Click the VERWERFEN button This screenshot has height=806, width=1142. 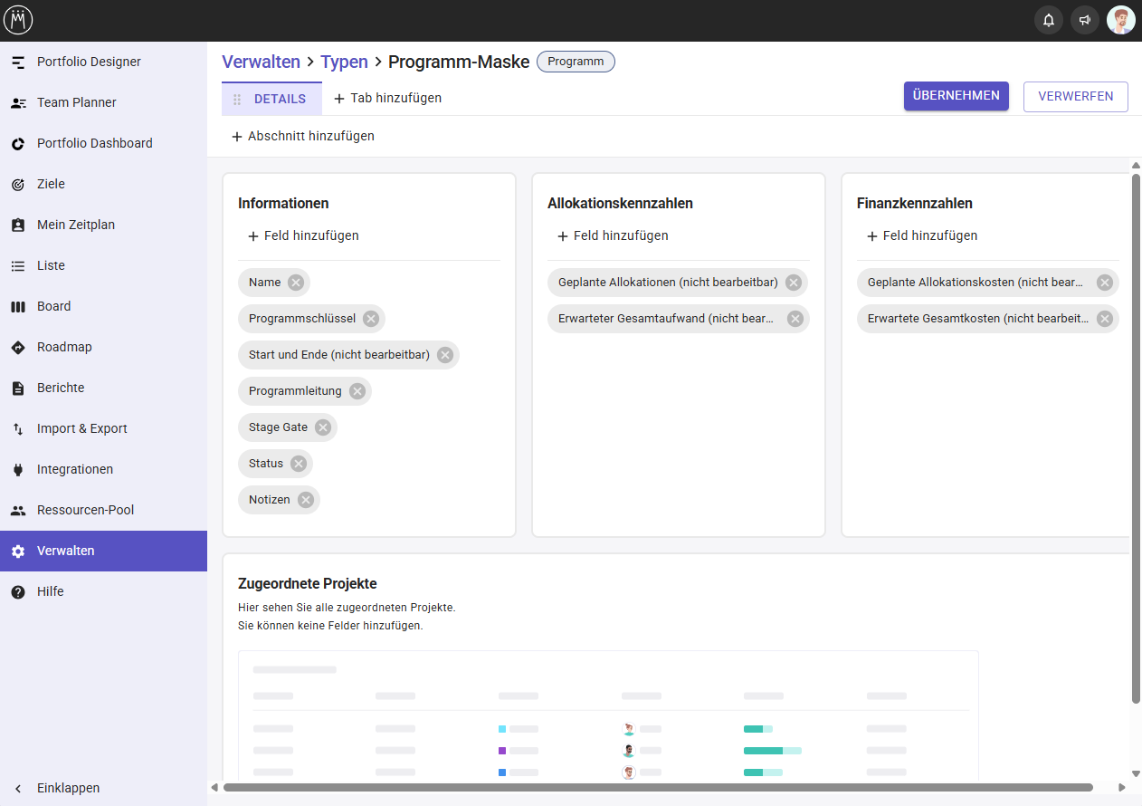(x=1075, y=96)
